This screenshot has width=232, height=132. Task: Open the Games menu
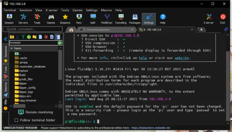coord(77,10)
